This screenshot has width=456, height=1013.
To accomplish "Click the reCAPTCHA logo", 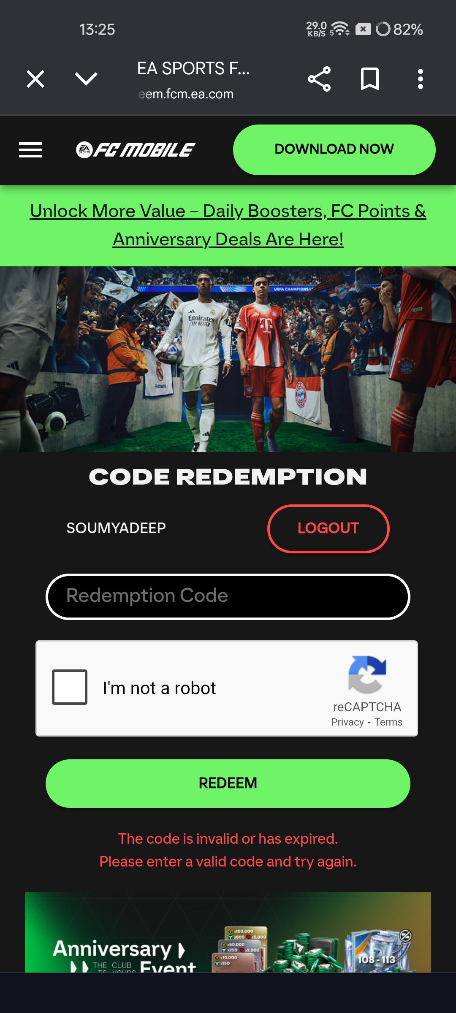I will [367, 674].
